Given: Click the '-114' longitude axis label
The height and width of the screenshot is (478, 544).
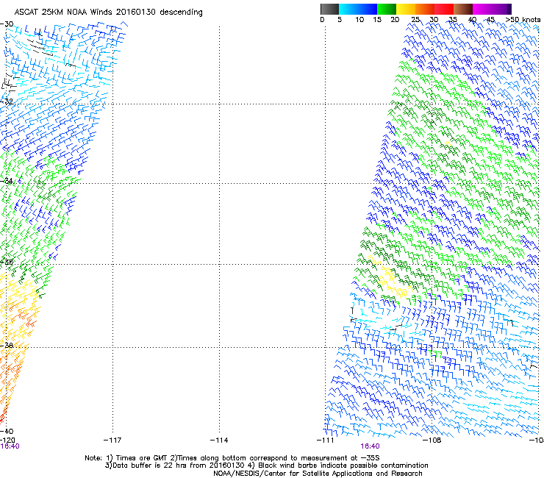Looking at the screenshot, I should coord(219,440).
